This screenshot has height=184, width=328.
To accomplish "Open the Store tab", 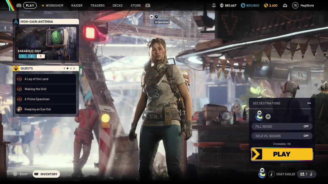I will 136,5.
